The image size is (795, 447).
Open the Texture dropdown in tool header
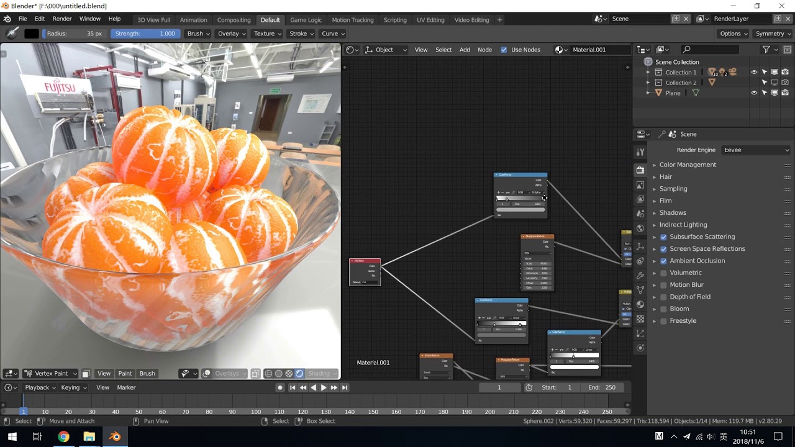268,34
